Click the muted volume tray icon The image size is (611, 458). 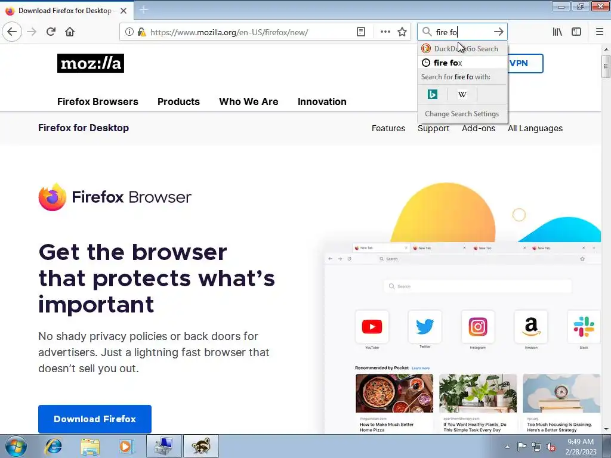551,447
